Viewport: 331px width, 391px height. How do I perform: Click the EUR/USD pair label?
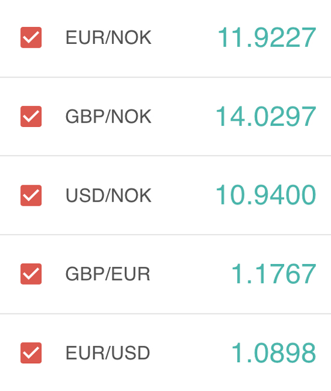point(108,353)
